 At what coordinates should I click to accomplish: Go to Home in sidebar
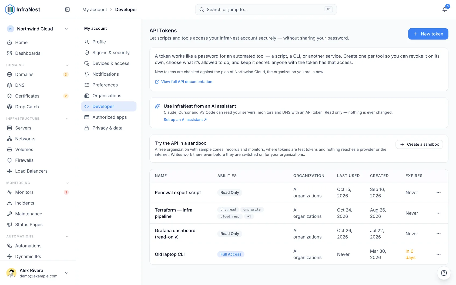tap(38, 42)
